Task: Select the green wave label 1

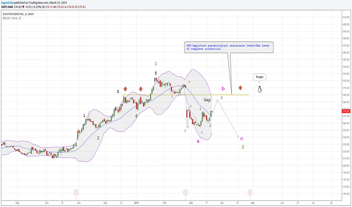Action: pos(156,64)
